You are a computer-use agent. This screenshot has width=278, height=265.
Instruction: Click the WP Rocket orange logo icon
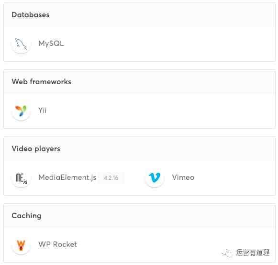click(x=21, y=245)
